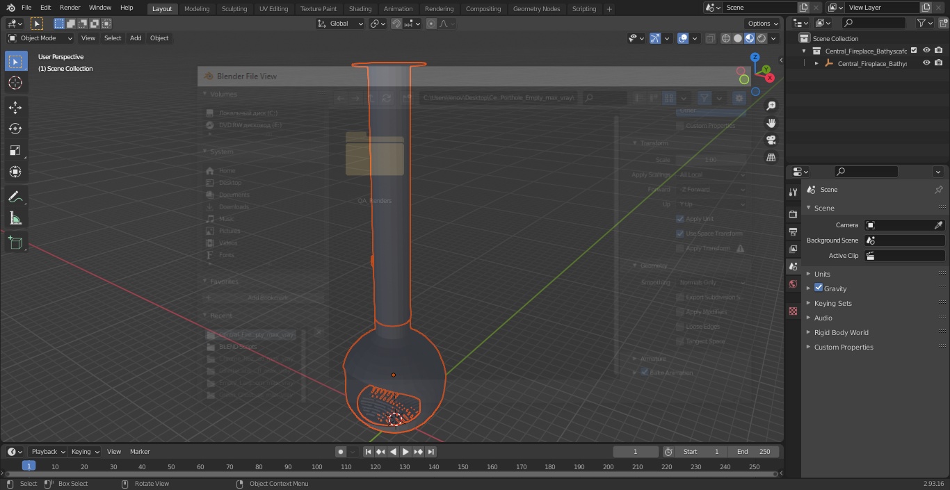Image resolution: width=950 pixels, height=490 pixels.
Task: Jump to the timeline end frame button
Action: coord(431,452)
